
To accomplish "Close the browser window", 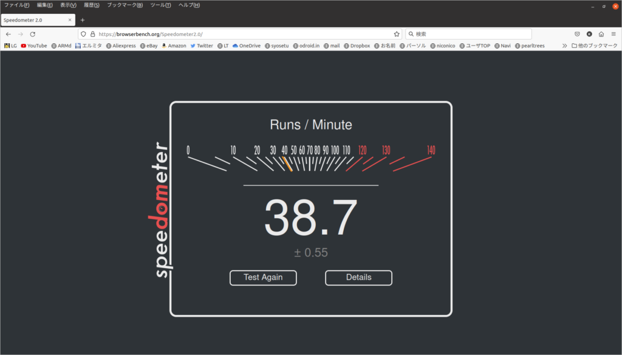I will tap(616, 6).
